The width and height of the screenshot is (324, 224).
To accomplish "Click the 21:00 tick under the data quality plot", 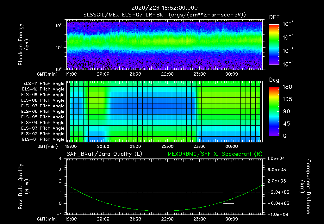I will (x=135, y=219).
